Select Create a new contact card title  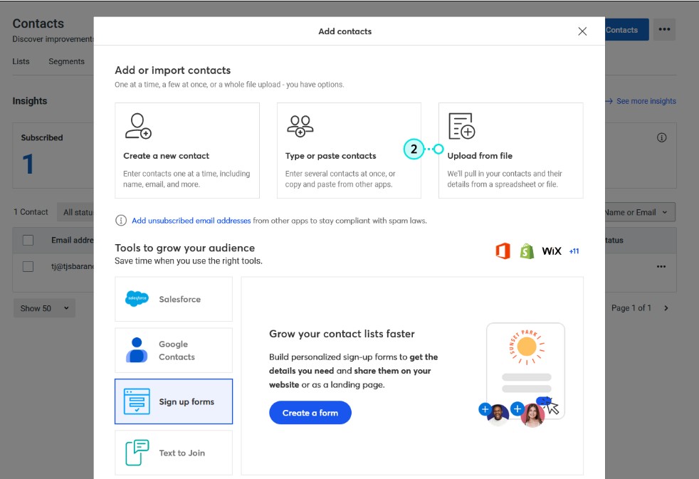tap(167, 156)
